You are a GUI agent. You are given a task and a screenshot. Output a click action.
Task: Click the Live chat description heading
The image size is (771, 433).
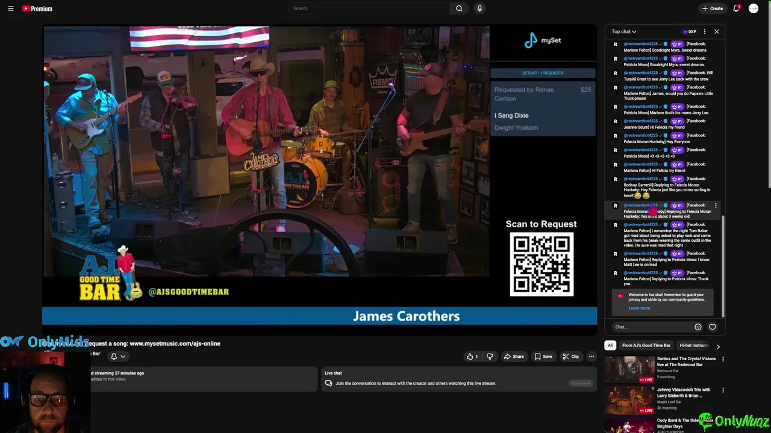333,373
